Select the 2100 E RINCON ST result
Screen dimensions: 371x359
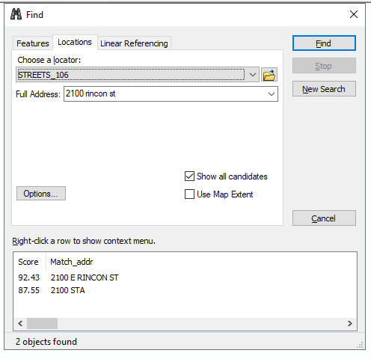tap(85, 277)
